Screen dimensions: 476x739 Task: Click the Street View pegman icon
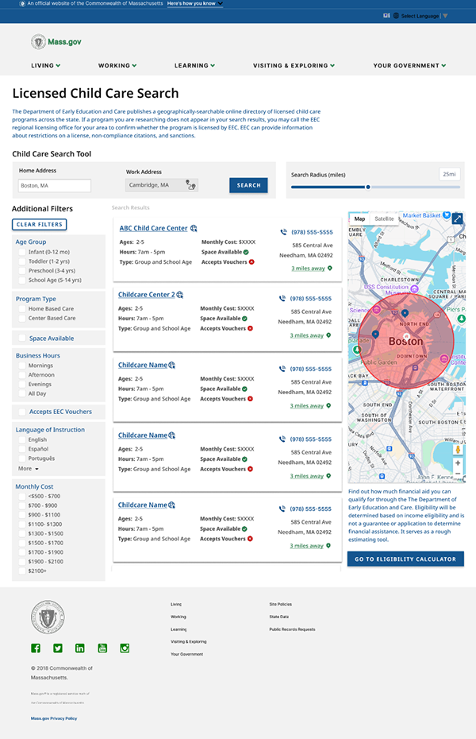(458, 449)
